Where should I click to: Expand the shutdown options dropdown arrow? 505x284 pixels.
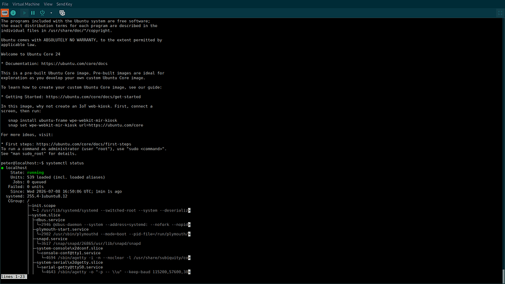click(x=51, y=13)
